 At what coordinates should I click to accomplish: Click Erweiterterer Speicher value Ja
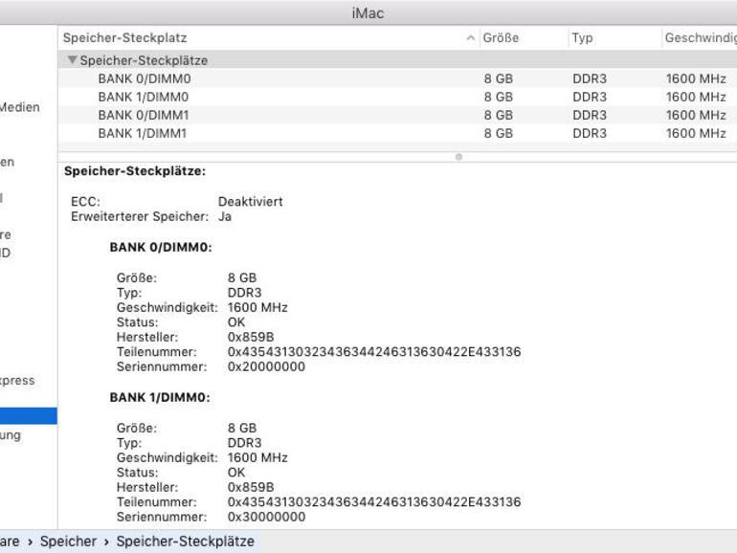pos(225,216)
